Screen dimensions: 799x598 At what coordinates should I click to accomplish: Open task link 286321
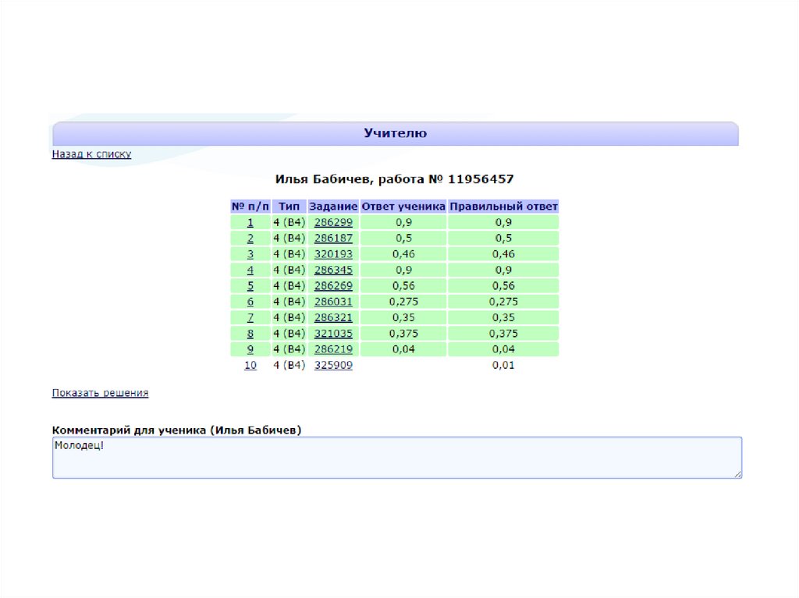(x=333, y=317)
